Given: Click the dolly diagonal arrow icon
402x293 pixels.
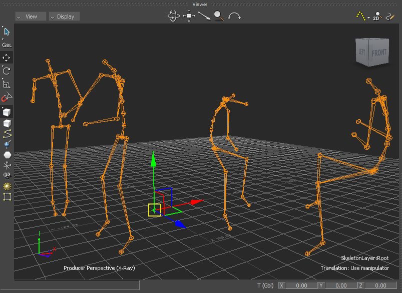Looking at the screenshot, I should pos(204,16).
